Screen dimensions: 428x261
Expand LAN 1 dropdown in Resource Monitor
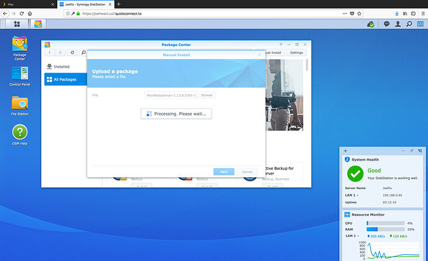(352, 236)
